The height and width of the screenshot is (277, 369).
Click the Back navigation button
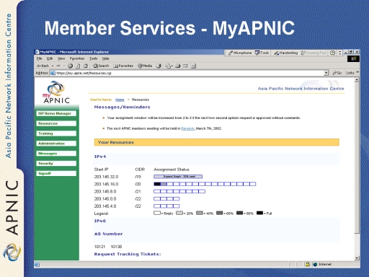click(x=43, y=66)
